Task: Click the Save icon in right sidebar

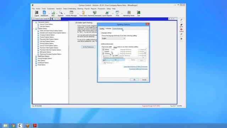Action: 181,26
